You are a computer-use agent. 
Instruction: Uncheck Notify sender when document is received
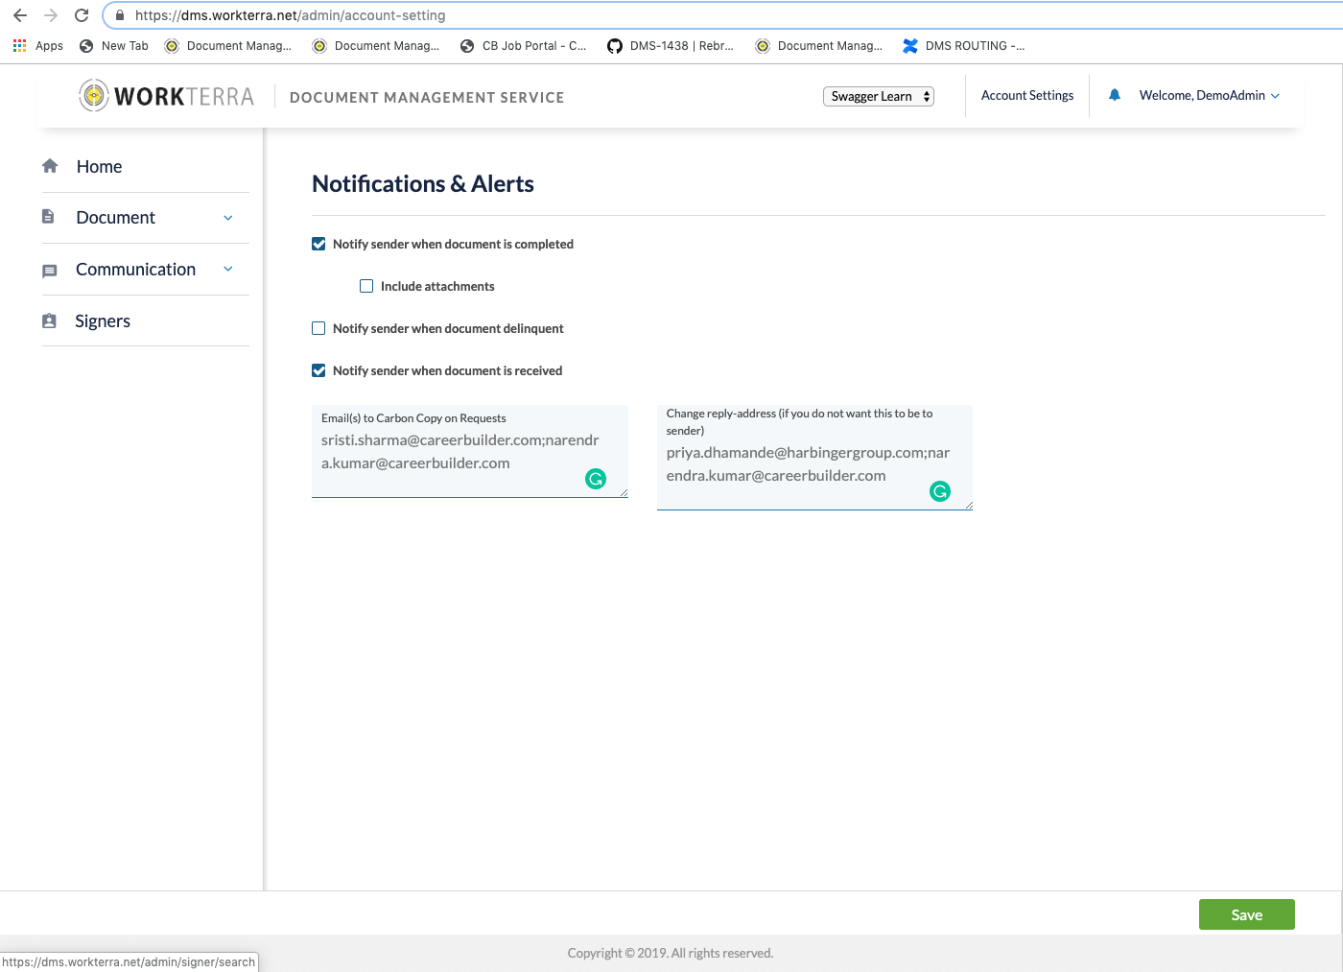click(x=318, y=370)
